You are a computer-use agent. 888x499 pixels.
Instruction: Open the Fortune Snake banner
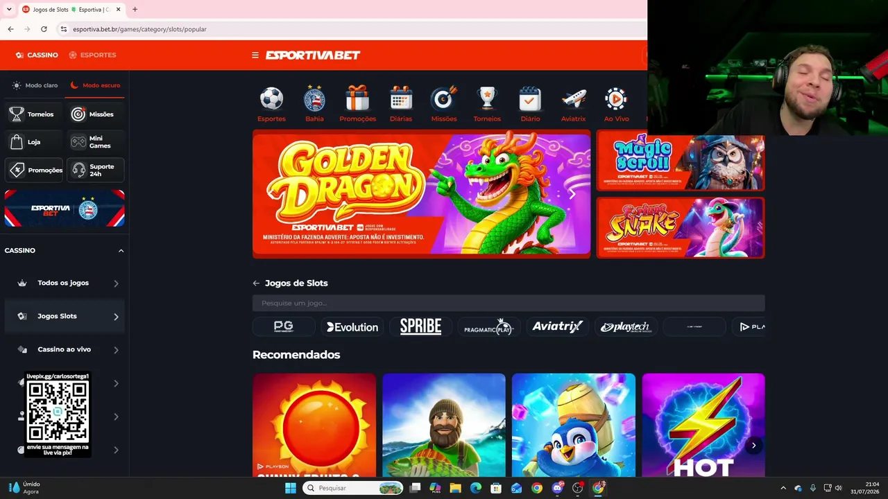click(x=681, y=227)
